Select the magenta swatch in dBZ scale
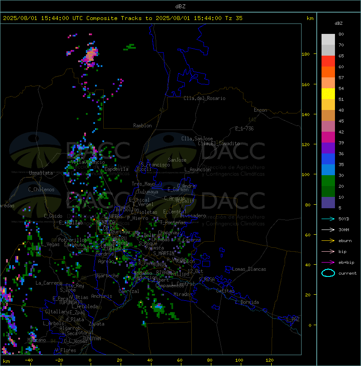The image size is (361, 366). click(x=328, y=137)
